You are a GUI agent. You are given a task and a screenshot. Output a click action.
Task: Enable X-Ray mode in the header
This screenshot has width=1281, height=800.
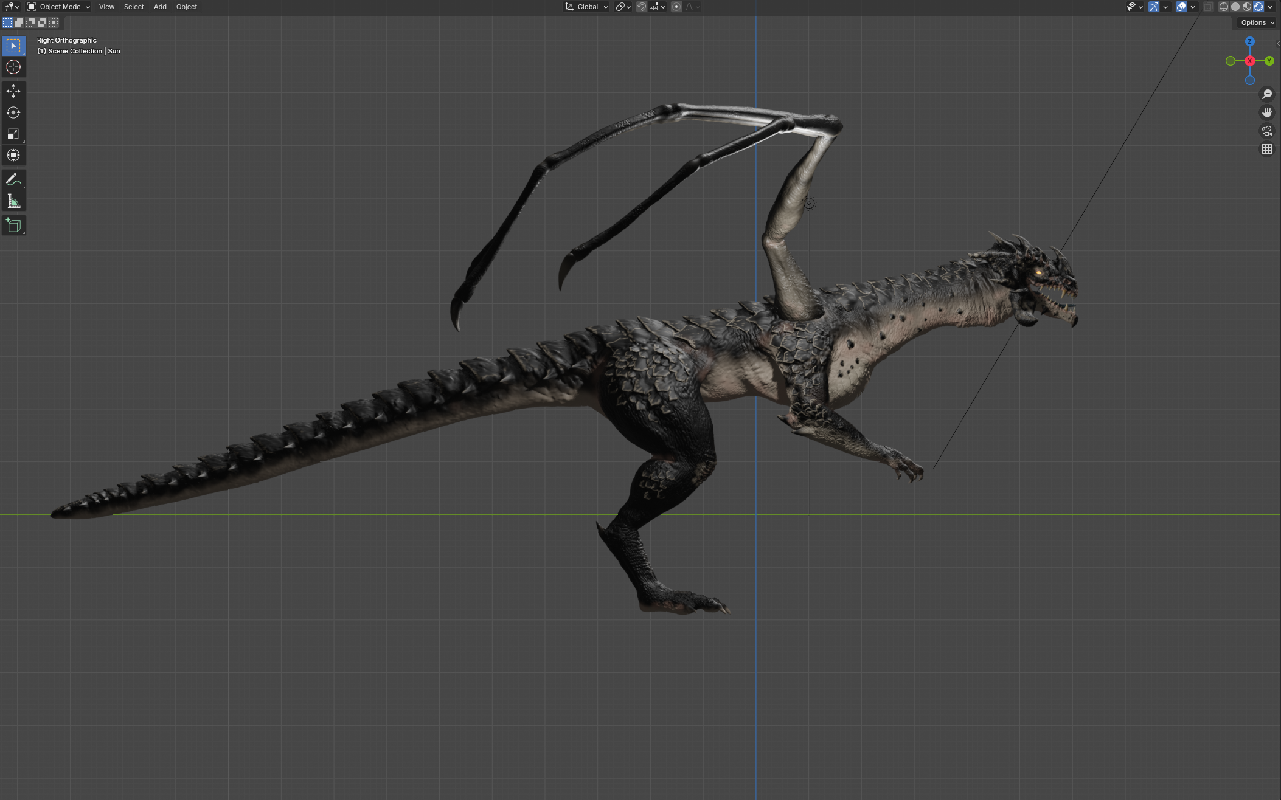point(1209,6)
